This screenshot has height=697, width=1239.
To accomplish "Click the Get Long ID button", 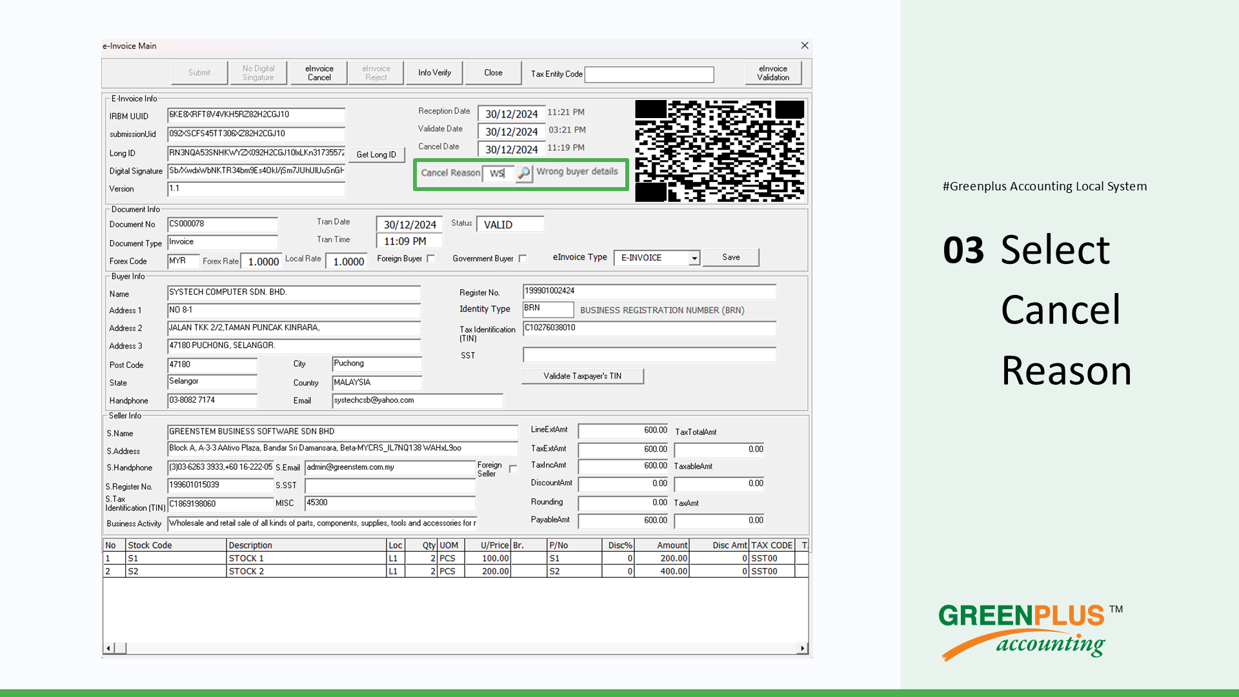I will click(x=376, y=155).
